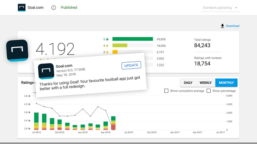257x144 pixels.
Task: Click the Version 8.0, 77.5MB text
Action: 71,70
